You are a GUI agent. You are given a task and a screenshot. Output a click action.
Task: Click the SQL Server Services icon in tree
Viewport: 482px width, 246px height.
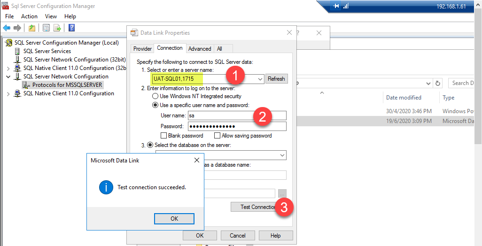pyautogui.click(x=17, y=51)
